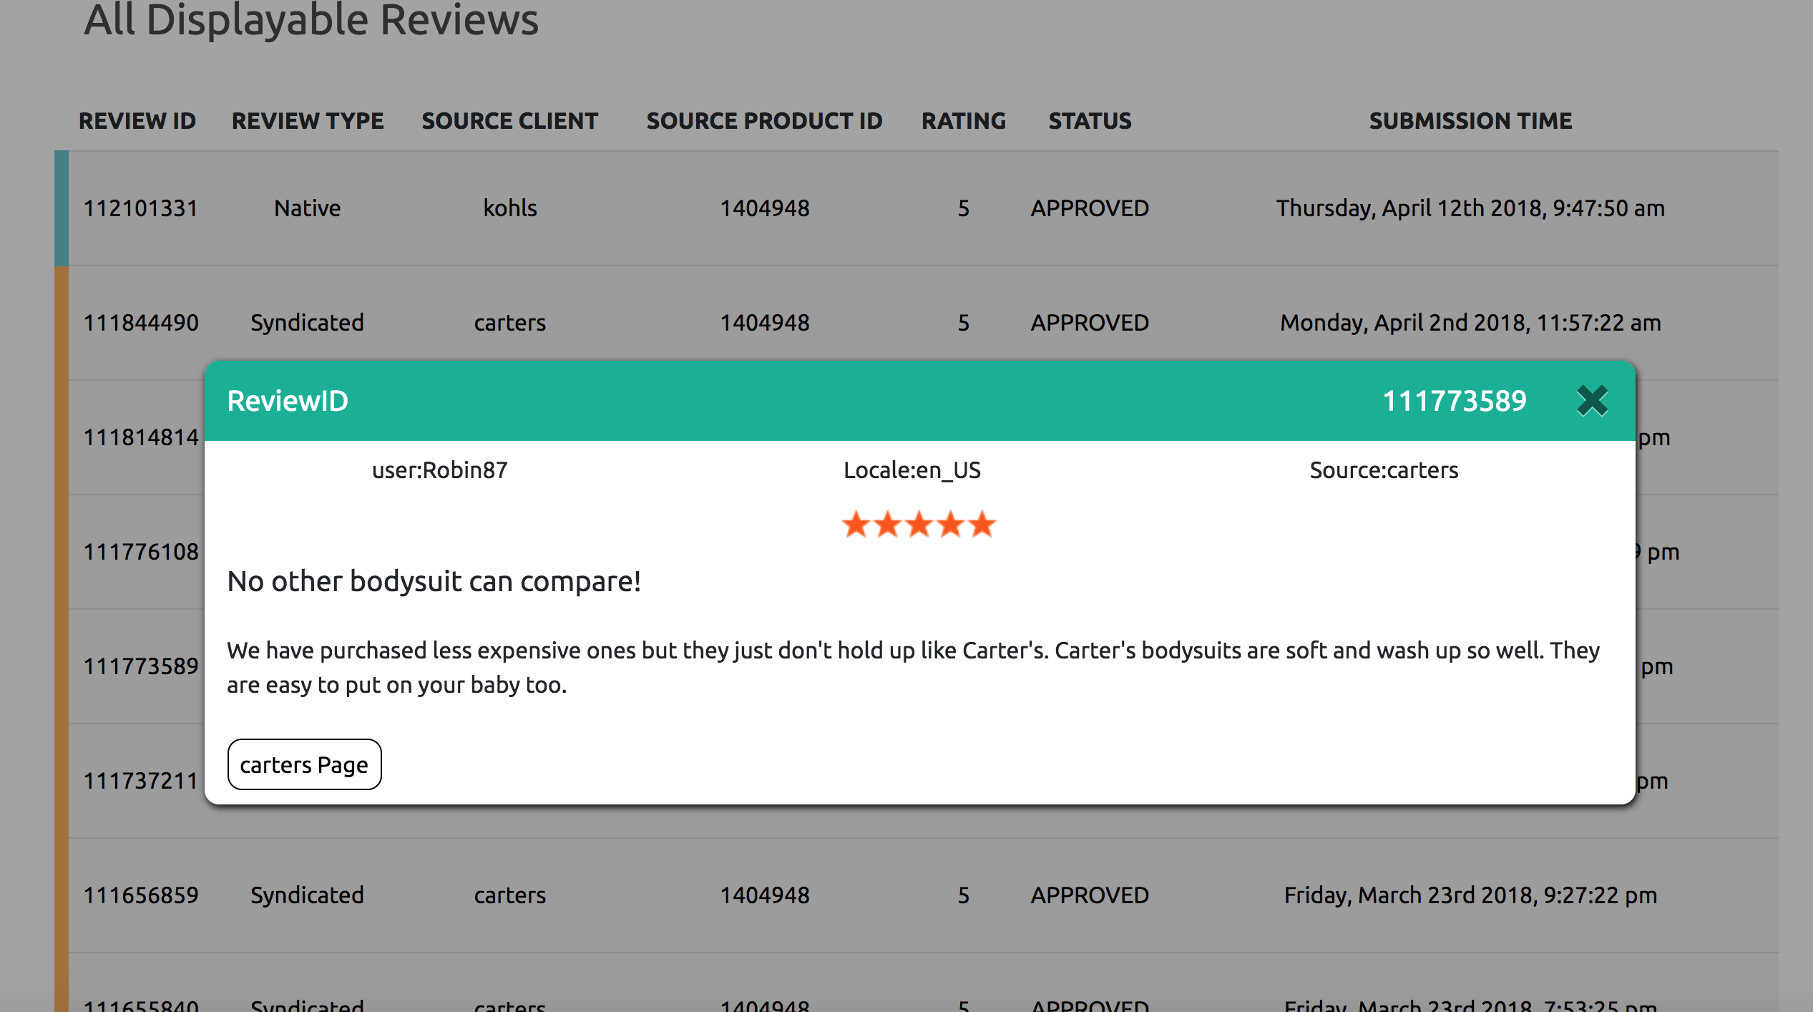Click APPROVED status in row 111656859

tap(1090, 895)
